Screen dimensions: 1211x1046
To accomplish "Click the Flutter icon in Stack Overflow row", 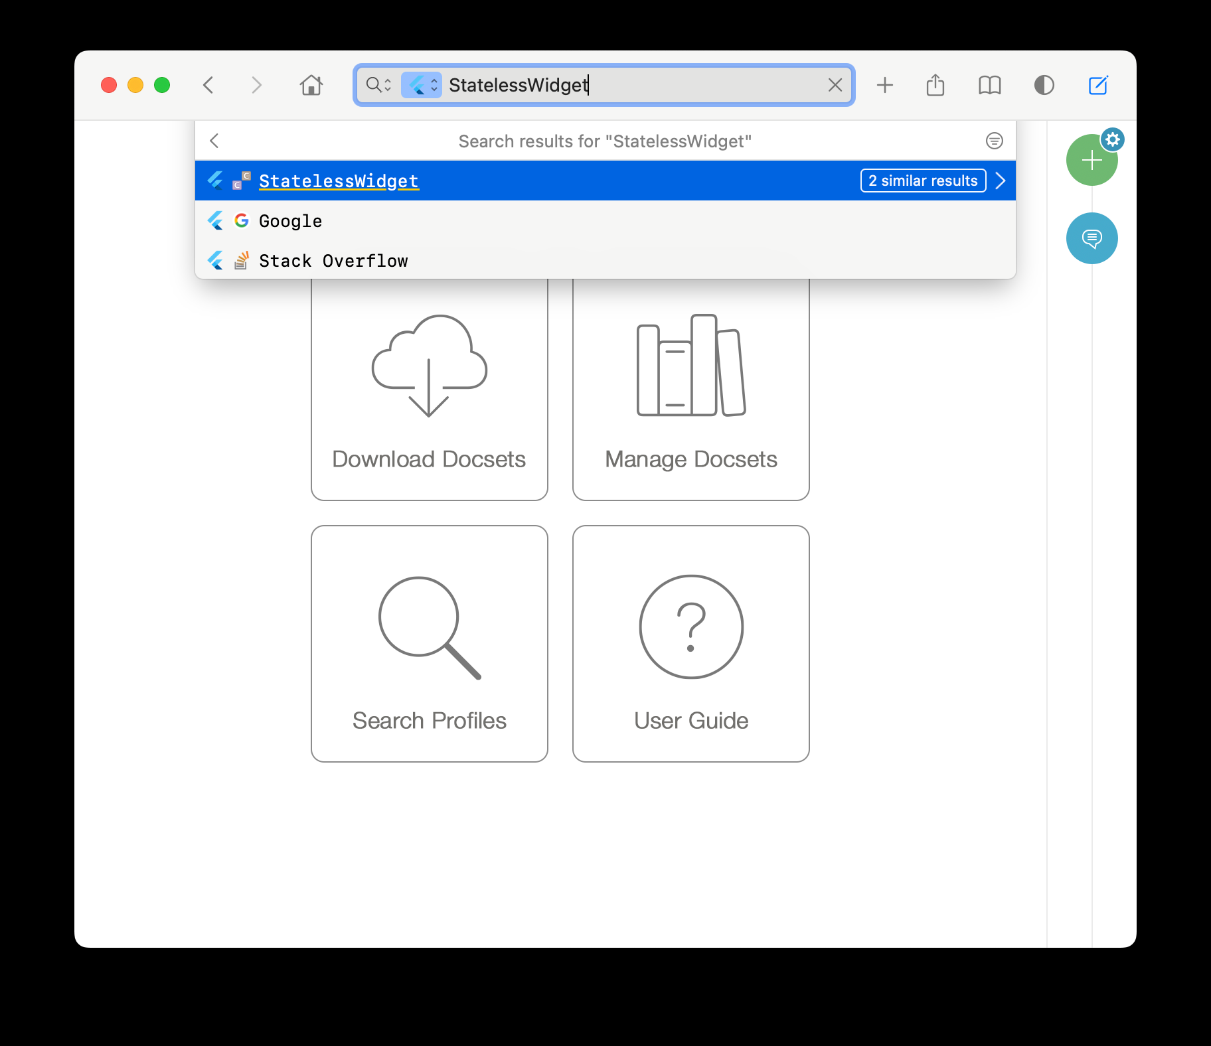I will 215,260.
